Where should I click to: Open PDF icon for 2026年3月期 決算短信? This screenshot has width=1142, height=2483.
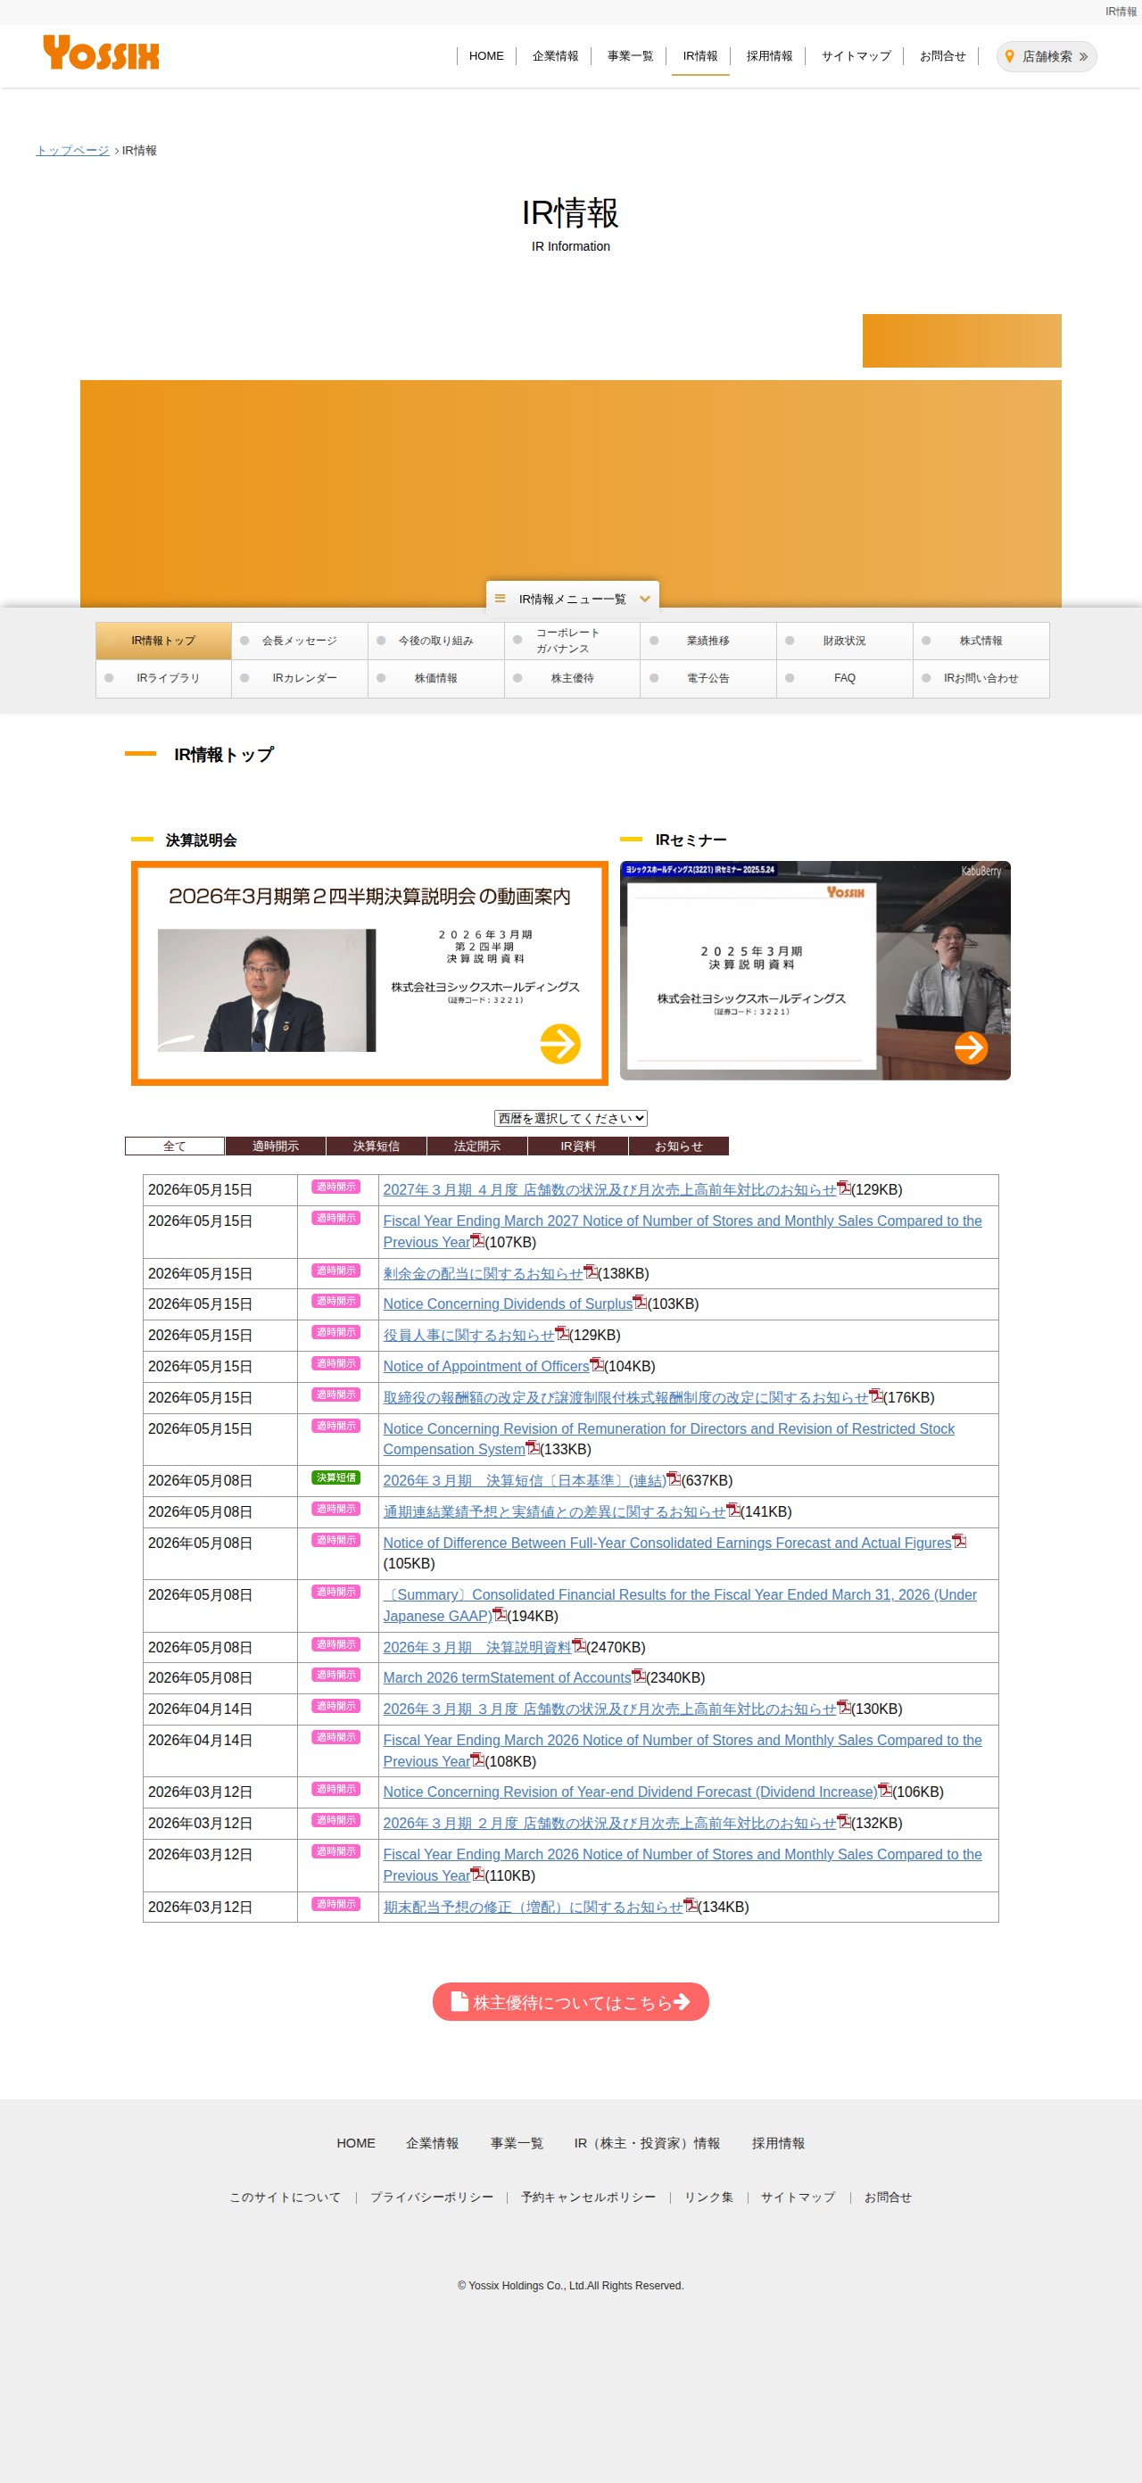tap(674, 1477)
